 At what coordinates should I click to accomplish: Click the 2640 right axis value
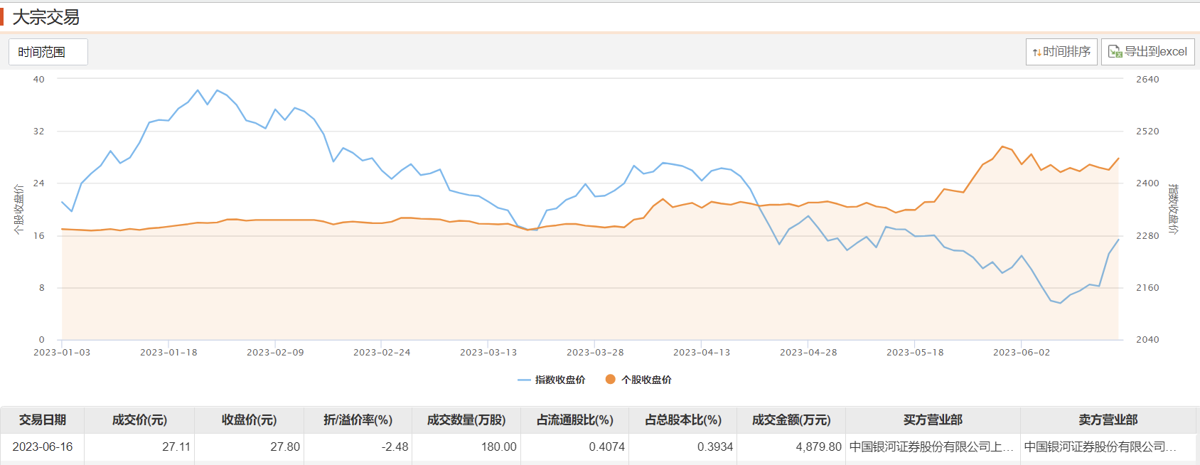[1147, 80]
